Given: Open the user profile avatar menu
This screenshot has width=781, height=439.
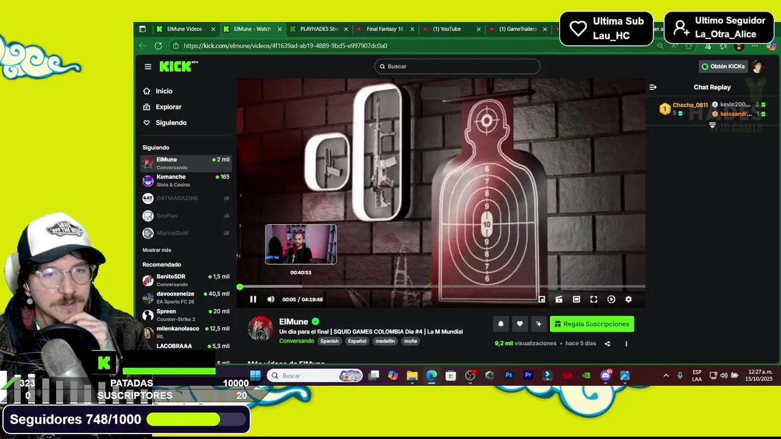Looking at the screenshot, I should pos(758,66).
